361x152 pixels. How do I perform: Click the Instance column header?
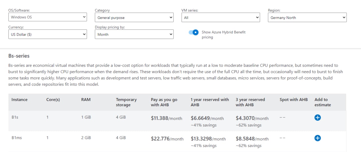(x=19, y=99)
